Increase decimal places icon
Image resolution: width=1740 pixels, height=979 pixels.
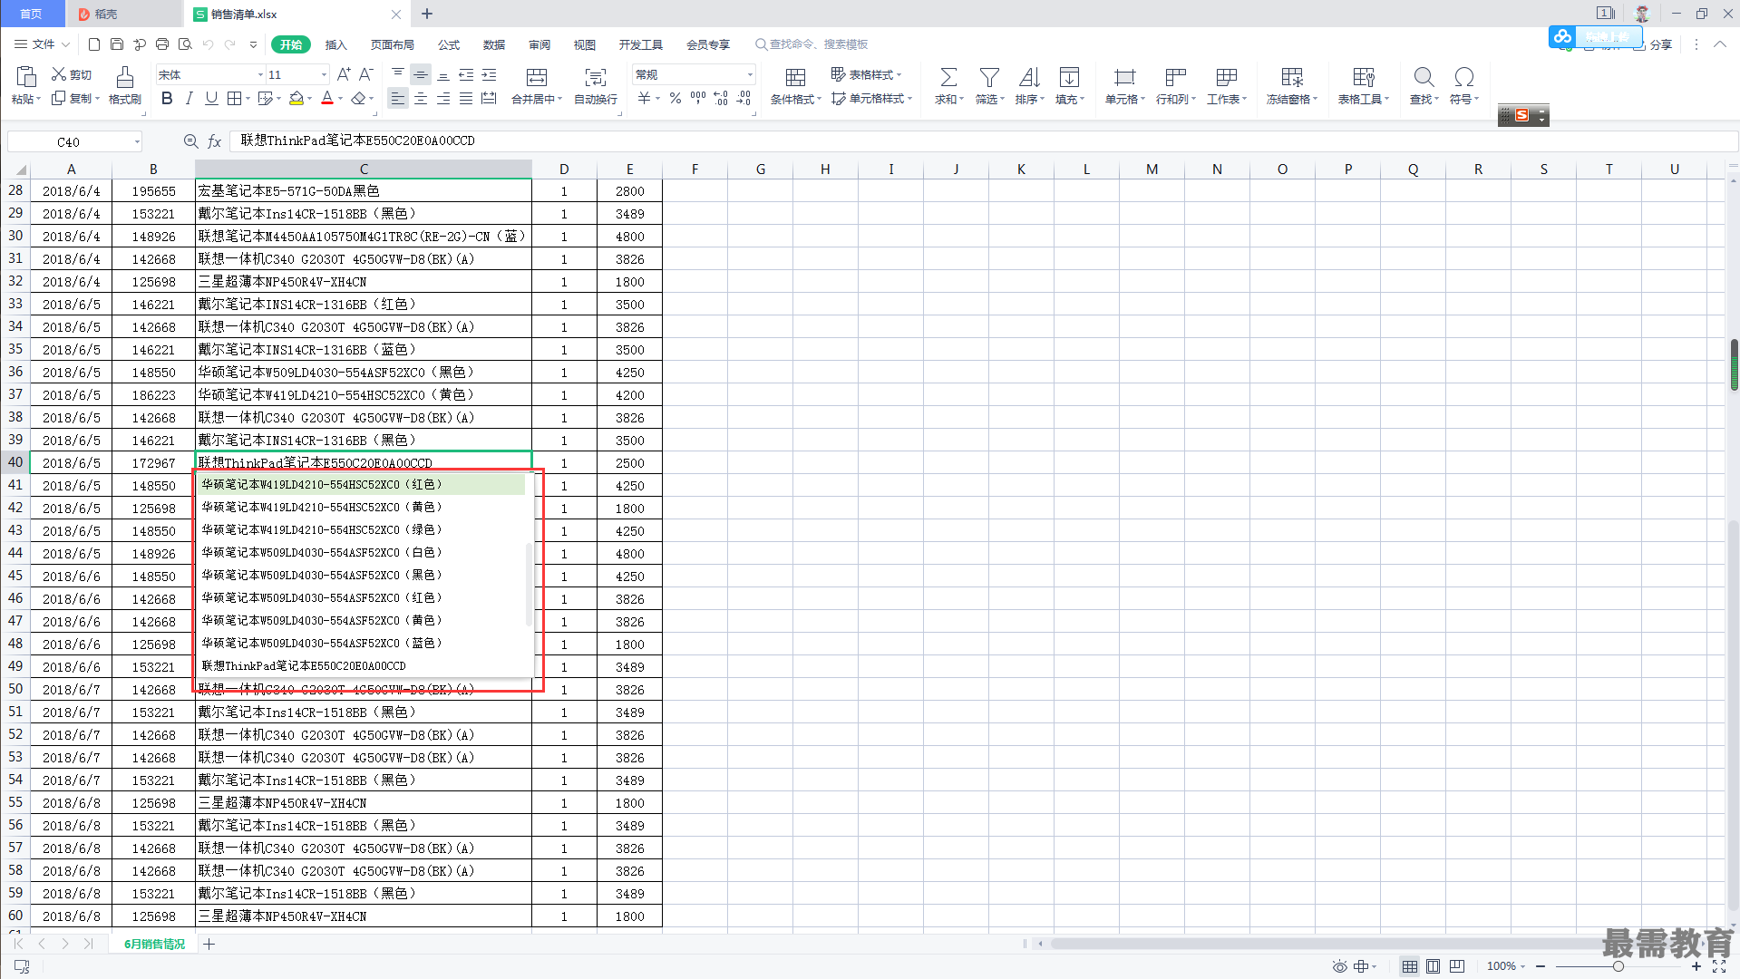click(x=721, y=98)
